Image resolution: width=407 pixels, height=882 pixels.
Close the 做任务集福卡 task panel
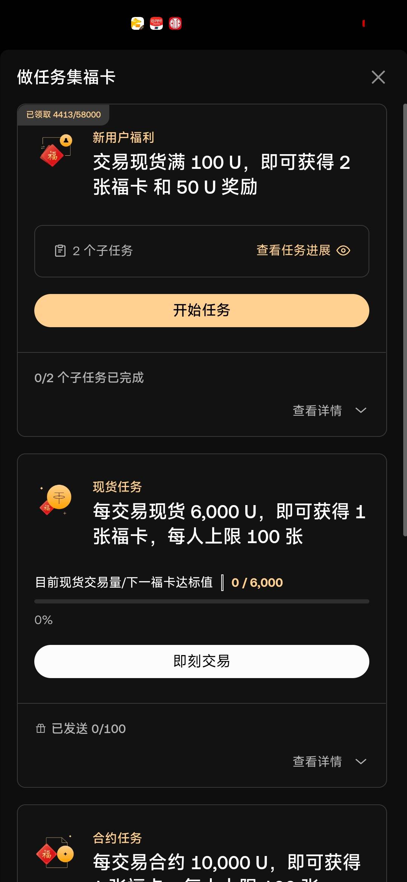pos(378,77)
